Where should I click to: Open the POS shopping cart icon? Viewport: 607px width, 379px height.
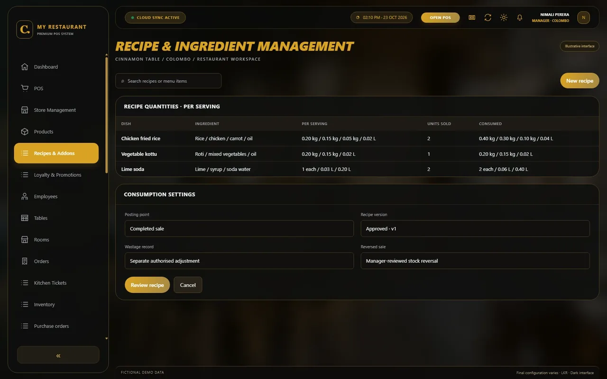(25, 89)
